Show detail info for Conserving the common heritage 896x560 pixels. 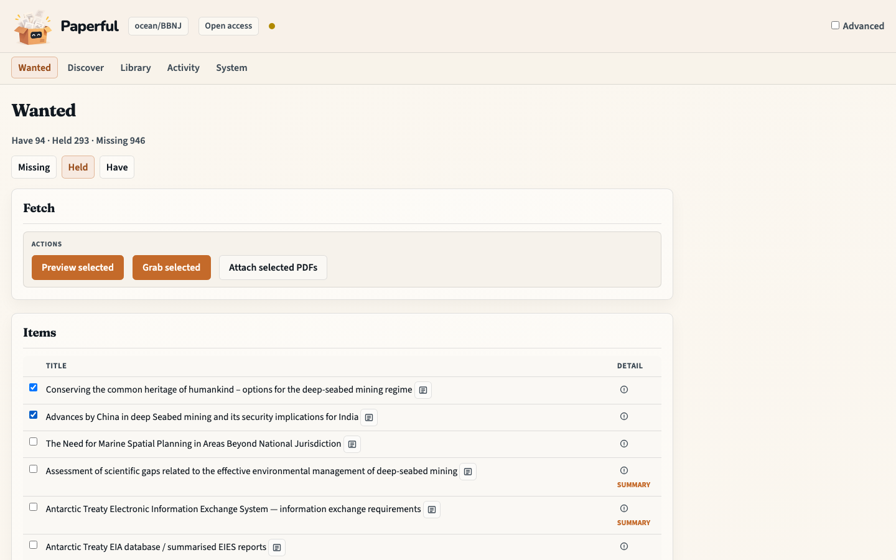[x=624, y=390]
